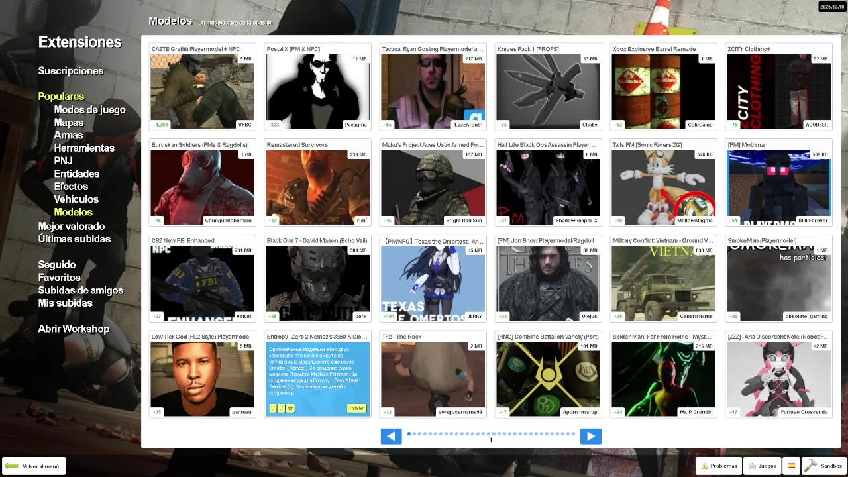848x477 pixels.
Task: Open Remastered Survivors thumbnail
Action: point(318,187)
